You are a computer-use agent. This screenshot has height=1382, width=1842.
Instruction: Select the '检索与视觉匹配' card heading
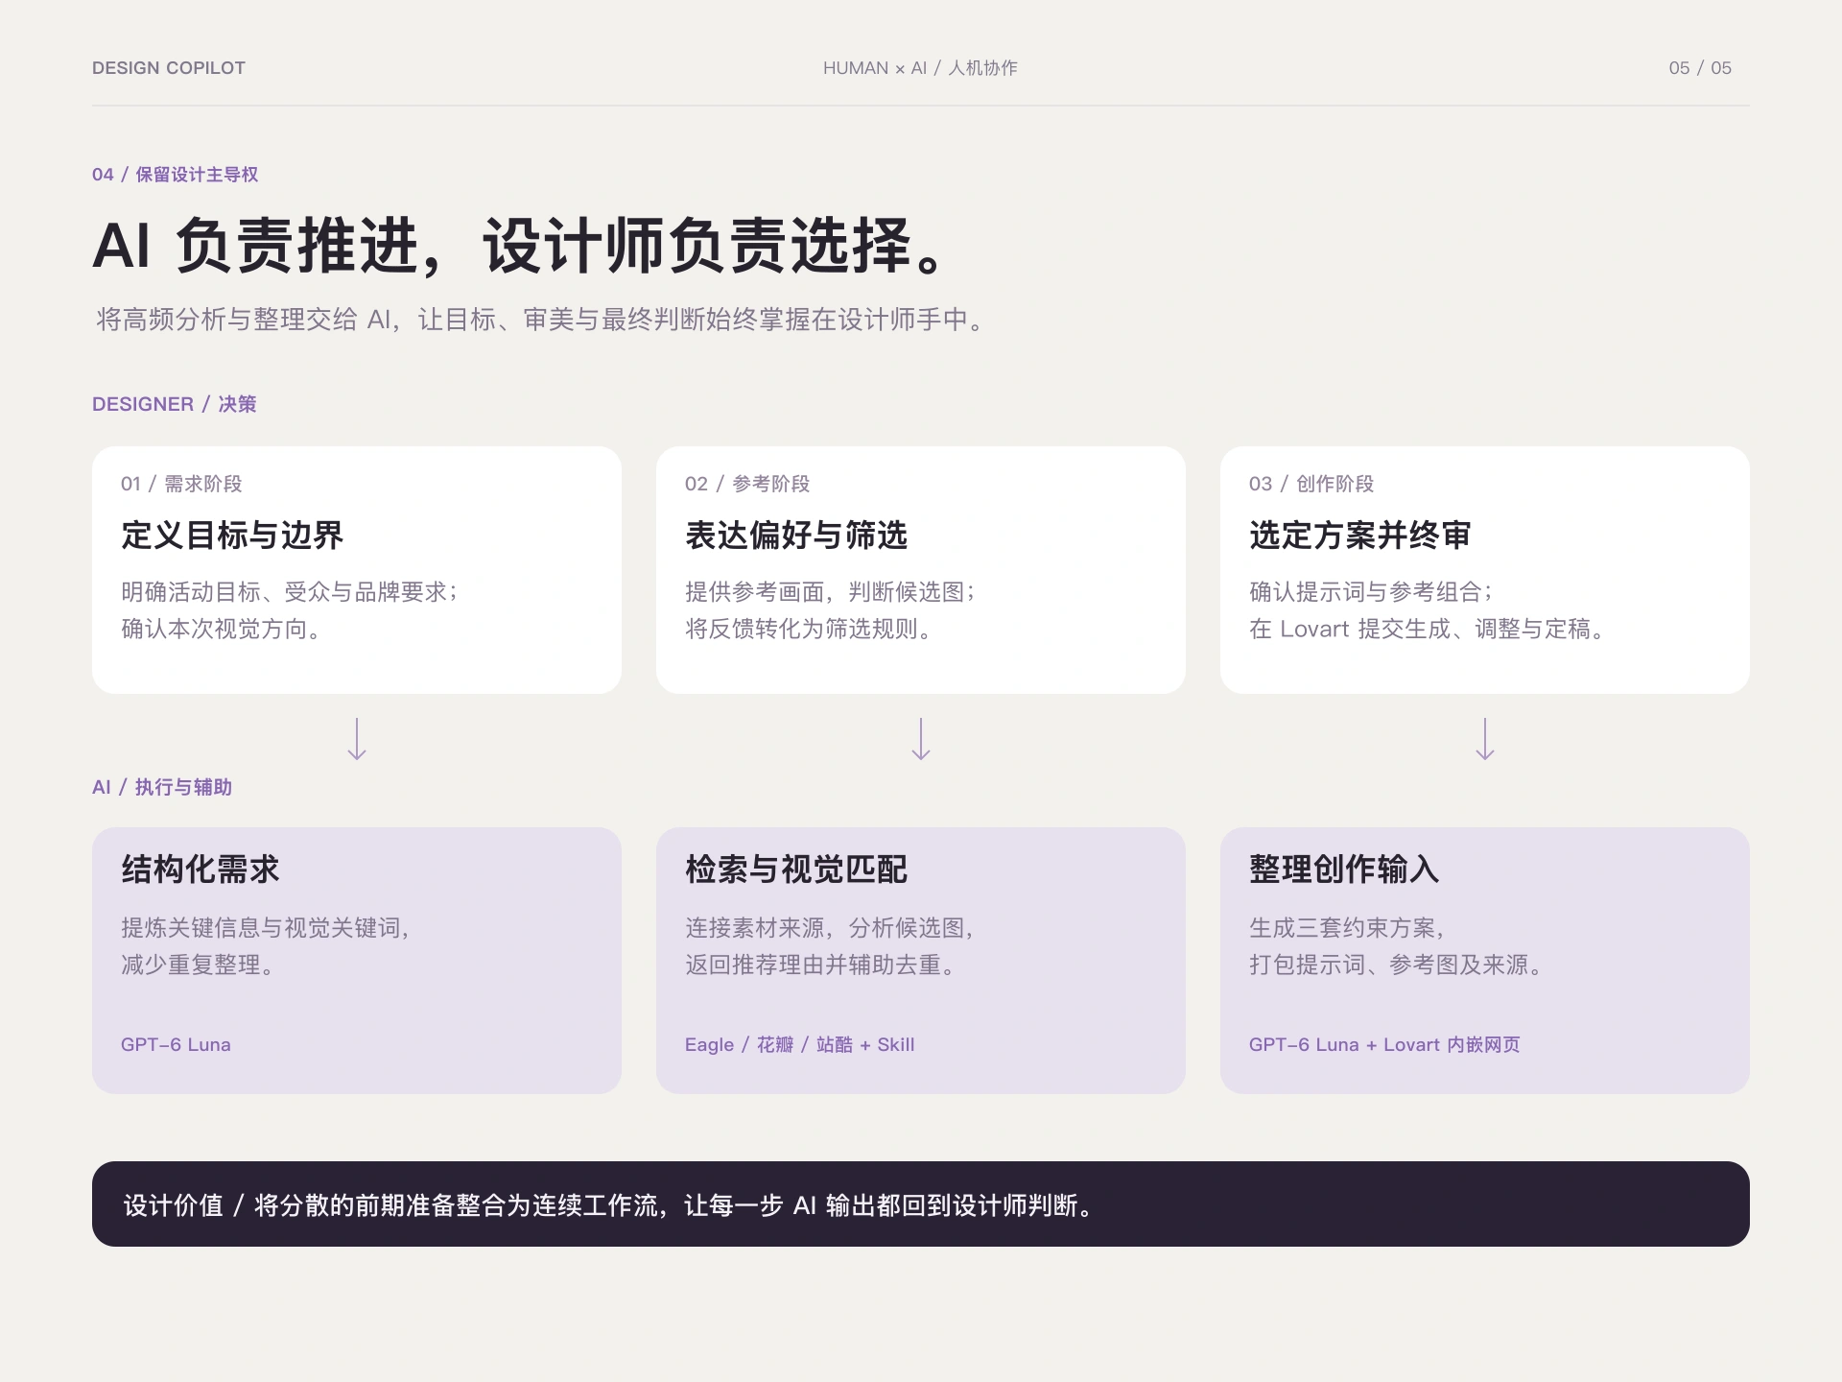[796, 870]
